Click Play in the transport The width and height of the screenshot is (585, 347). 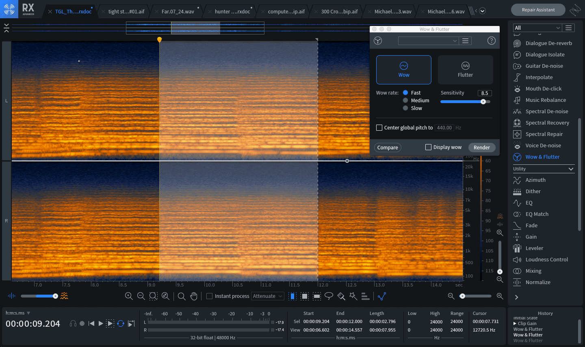pyautogui.click(x=101, y=323)
